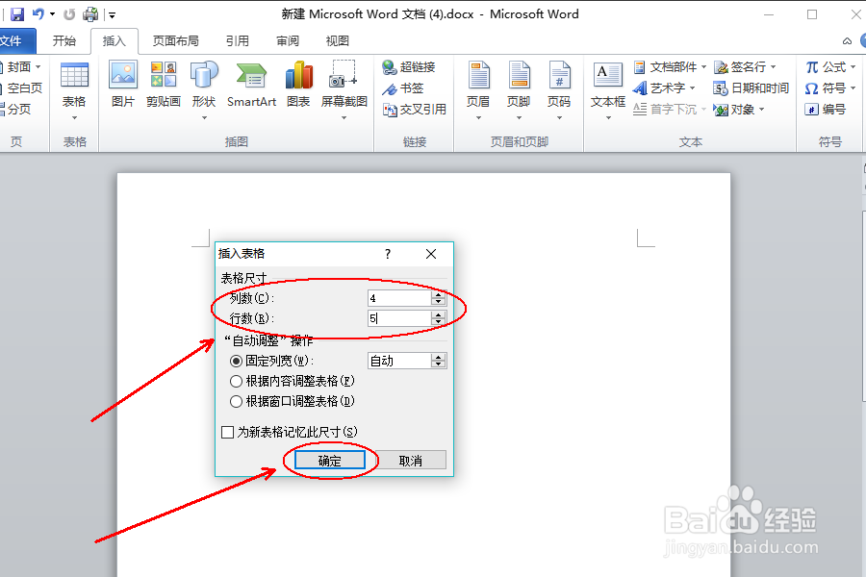This screenshot has width=866, height=577.
Task: Click the 取消 cancel button
Action: coord(410,461)
